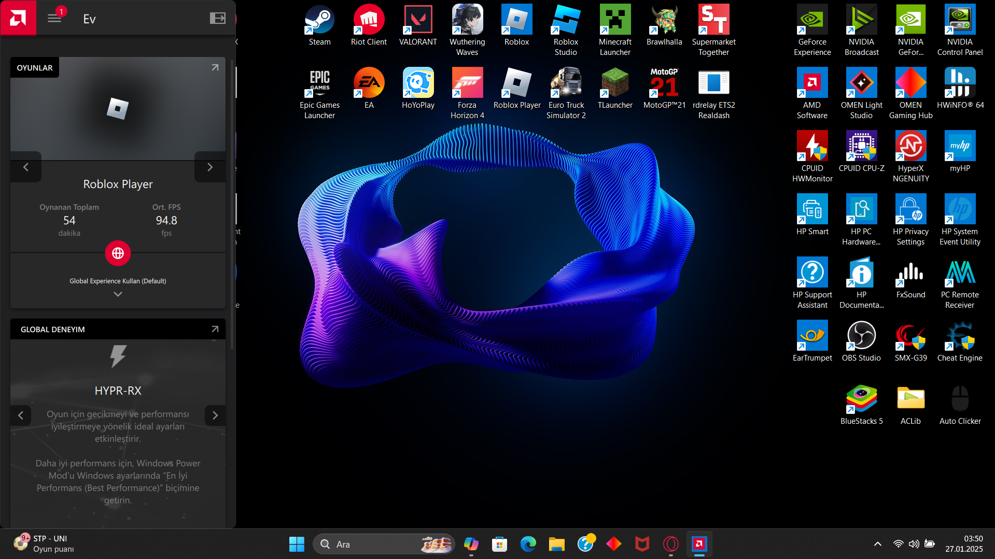995x559 pixels.
Task: Open GLOBAL DENEYIM details via diagonal arrow
Action: click(214, 329)
